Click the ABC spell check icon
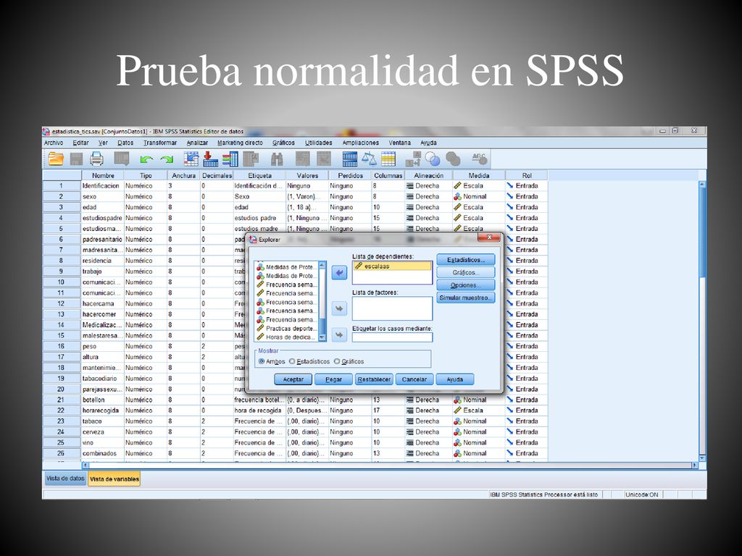This screenshot has width=742, height=556. 479,159
